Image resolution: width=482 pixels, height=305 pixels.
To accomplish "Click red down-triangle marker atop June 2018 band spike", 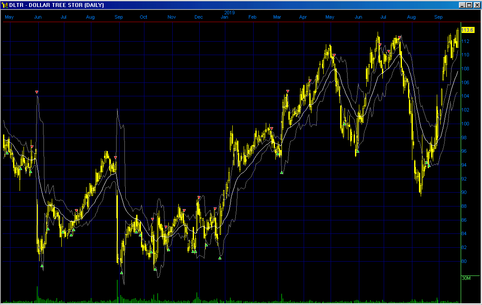I will 37,92.
